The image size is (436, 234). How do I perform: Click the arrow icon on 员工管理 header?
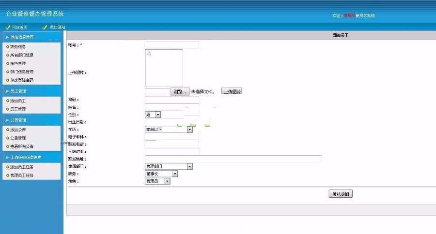tap(7, 91)
